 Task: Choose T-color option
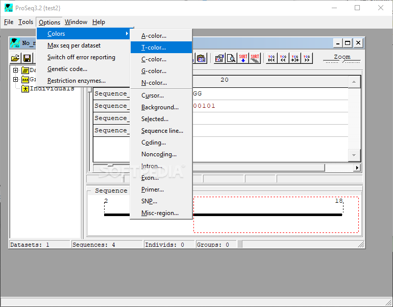[x=161, y=48]
